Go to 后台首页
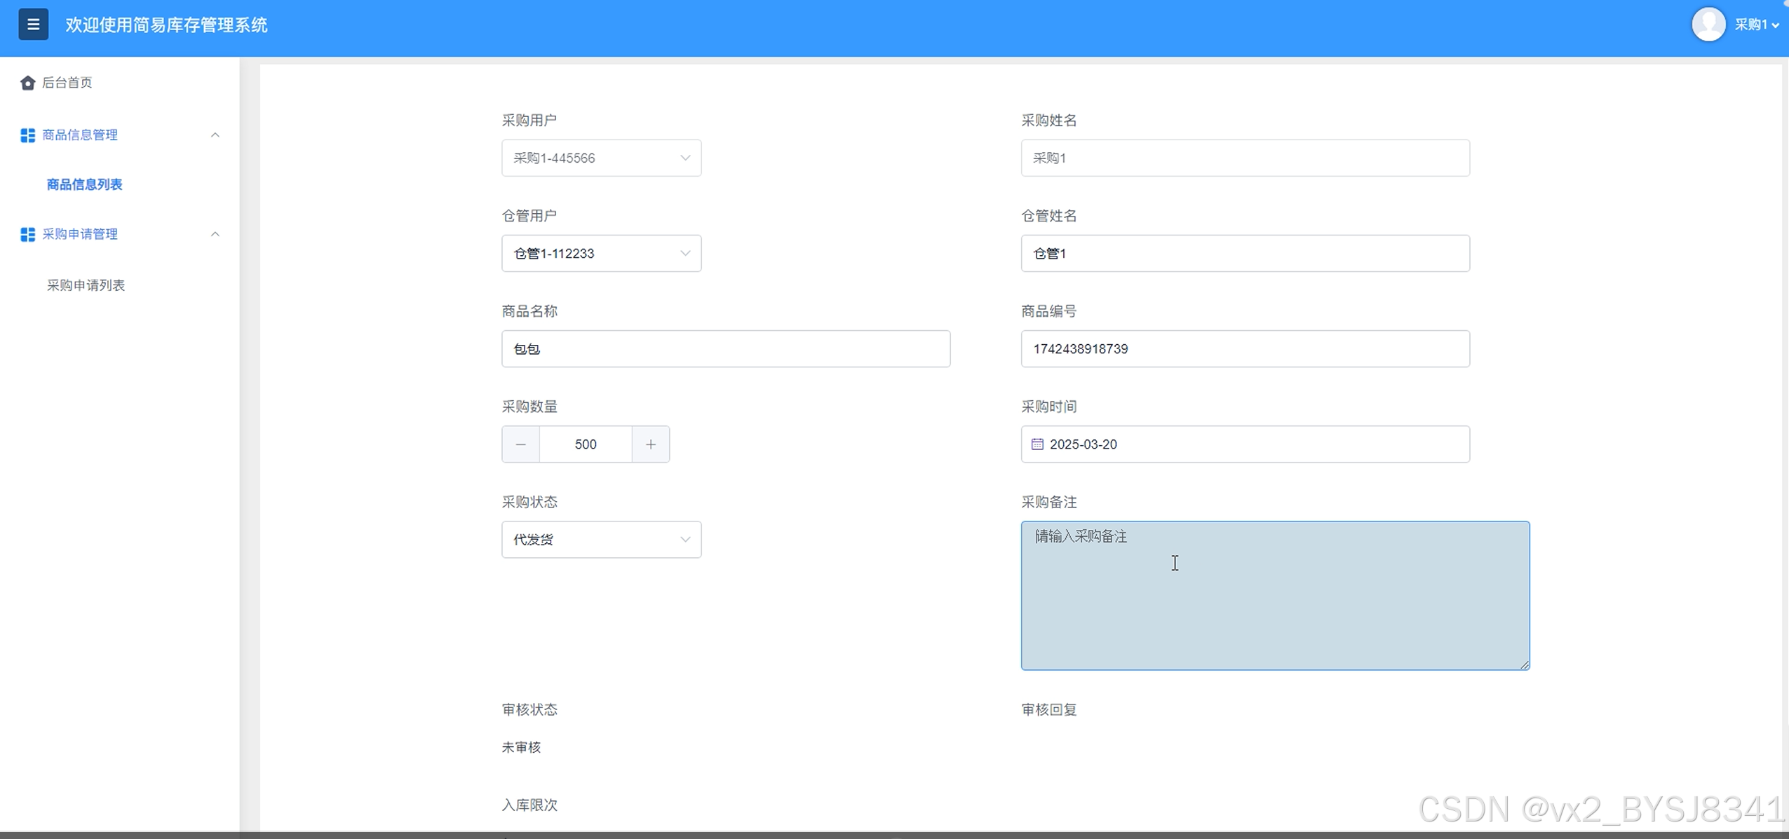Image resolution: width=1789 pixels, height=839 pixels. (x=67, y=83)
